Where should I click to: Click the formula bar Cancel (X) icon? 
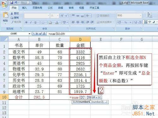click(37, 34)
